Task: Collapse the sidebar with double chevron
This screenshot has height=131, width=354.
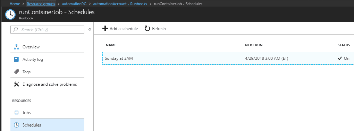Action: pyautogui.click(x=90, y=29)
